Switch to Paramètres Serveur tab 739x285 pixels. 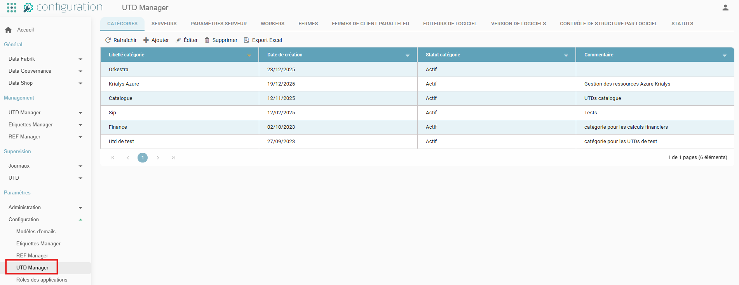click(218, 24)
